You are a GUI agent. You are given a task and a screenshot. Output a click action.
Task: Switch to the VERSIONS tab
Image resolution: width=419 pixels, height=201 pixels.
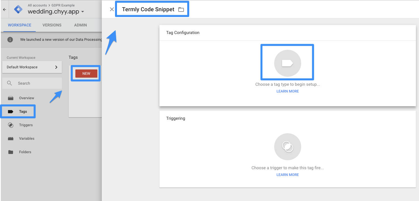point(52,25)
